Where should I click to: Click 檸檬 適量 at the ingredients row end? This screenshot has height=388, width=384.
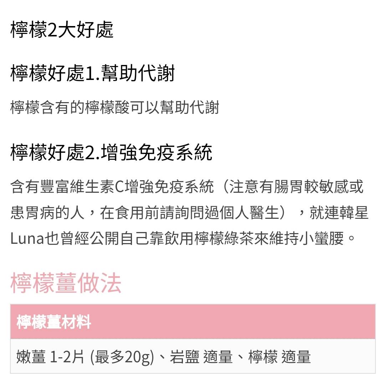[x=280, y=357]
